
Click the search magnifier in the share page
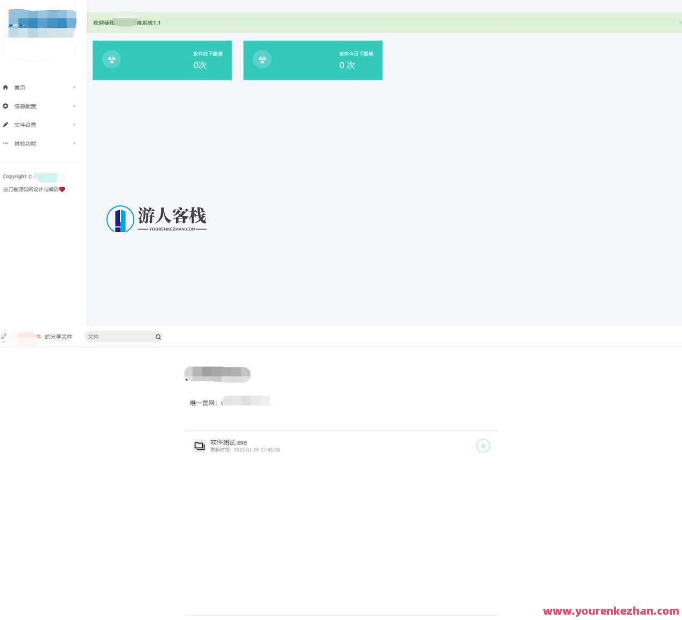point(158,336)
